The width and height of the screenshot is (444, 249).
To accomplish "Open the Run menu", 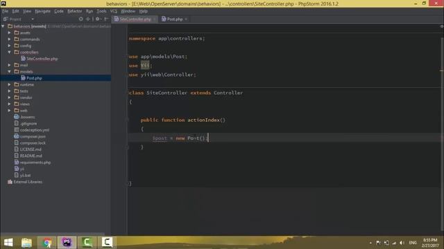I will [89, 11].
